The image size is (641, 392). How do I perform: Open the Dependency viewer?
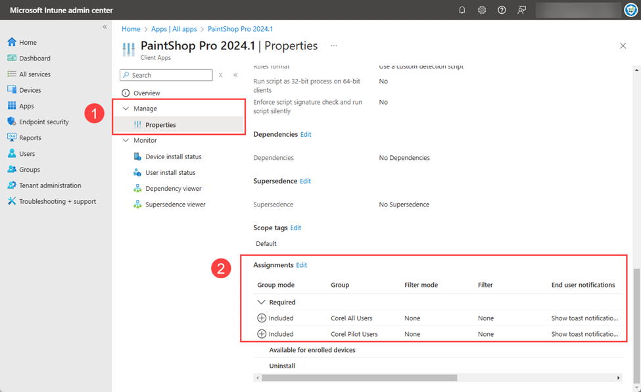173,189
